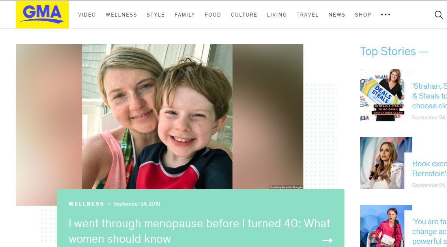Click thumbnail of girl in pink jacket
The image size is (447, 247).
[382, 226]
